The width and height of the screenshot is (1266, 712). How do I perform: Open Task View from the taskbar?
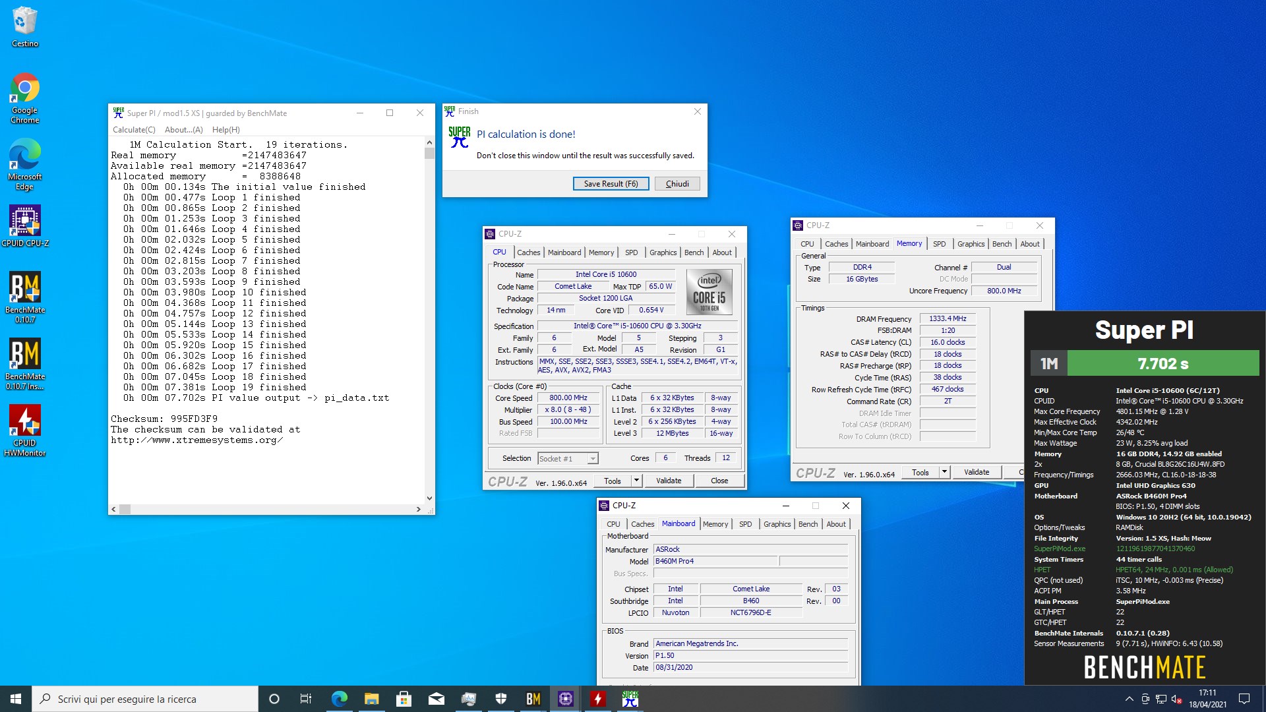tap(306, 699)
